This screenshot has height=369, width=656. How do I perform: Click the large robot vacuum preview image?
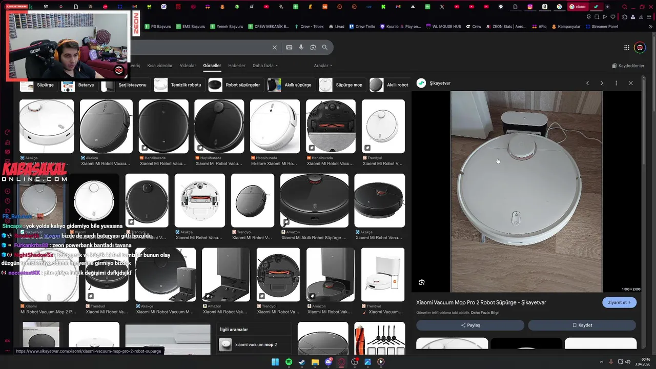[526, 192]
